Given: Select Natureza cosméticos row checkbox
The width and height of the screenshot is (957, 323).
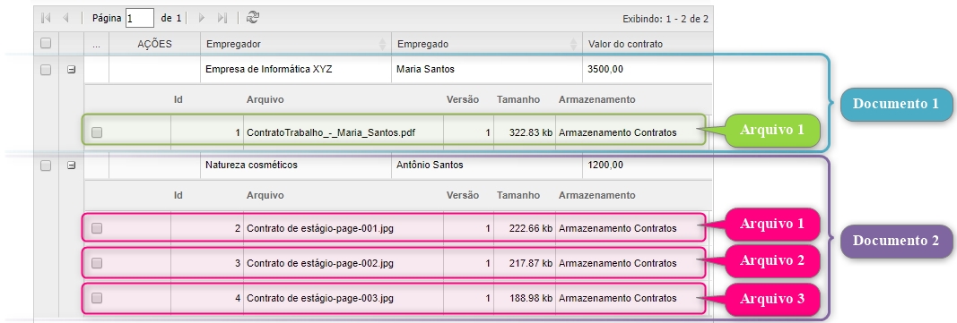Looking at the screenshot, I should [46, 165].
